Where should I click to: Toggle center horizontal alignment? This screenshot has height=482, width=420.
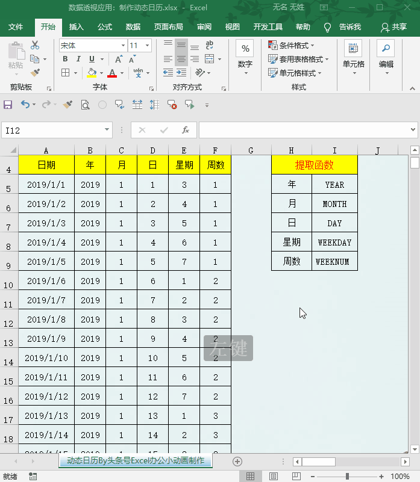click(181, 59)
